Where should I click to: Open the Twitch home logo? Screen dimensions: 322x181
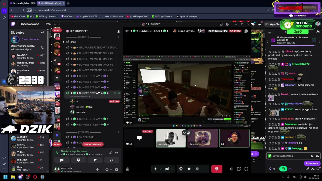pos(13,24)
